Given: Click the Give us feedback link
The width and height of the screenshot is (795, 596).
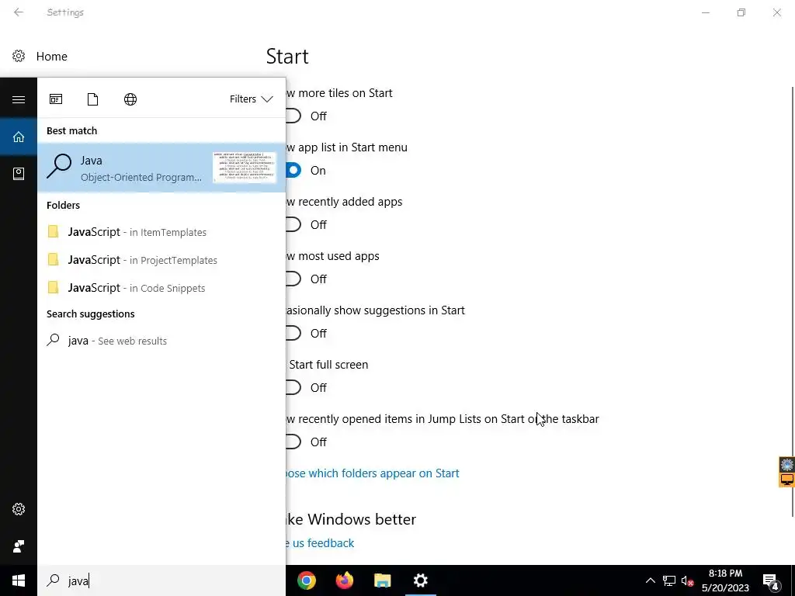Looking at the screenshot, I should point(321,543).
